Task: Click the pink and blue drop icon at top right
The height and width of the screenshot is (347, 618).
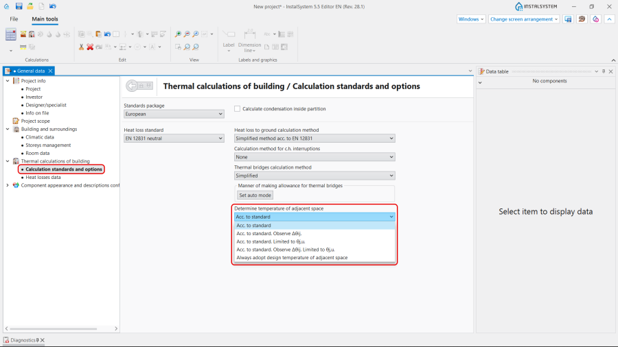Action: pyautogui.click(x=595, y=19)
